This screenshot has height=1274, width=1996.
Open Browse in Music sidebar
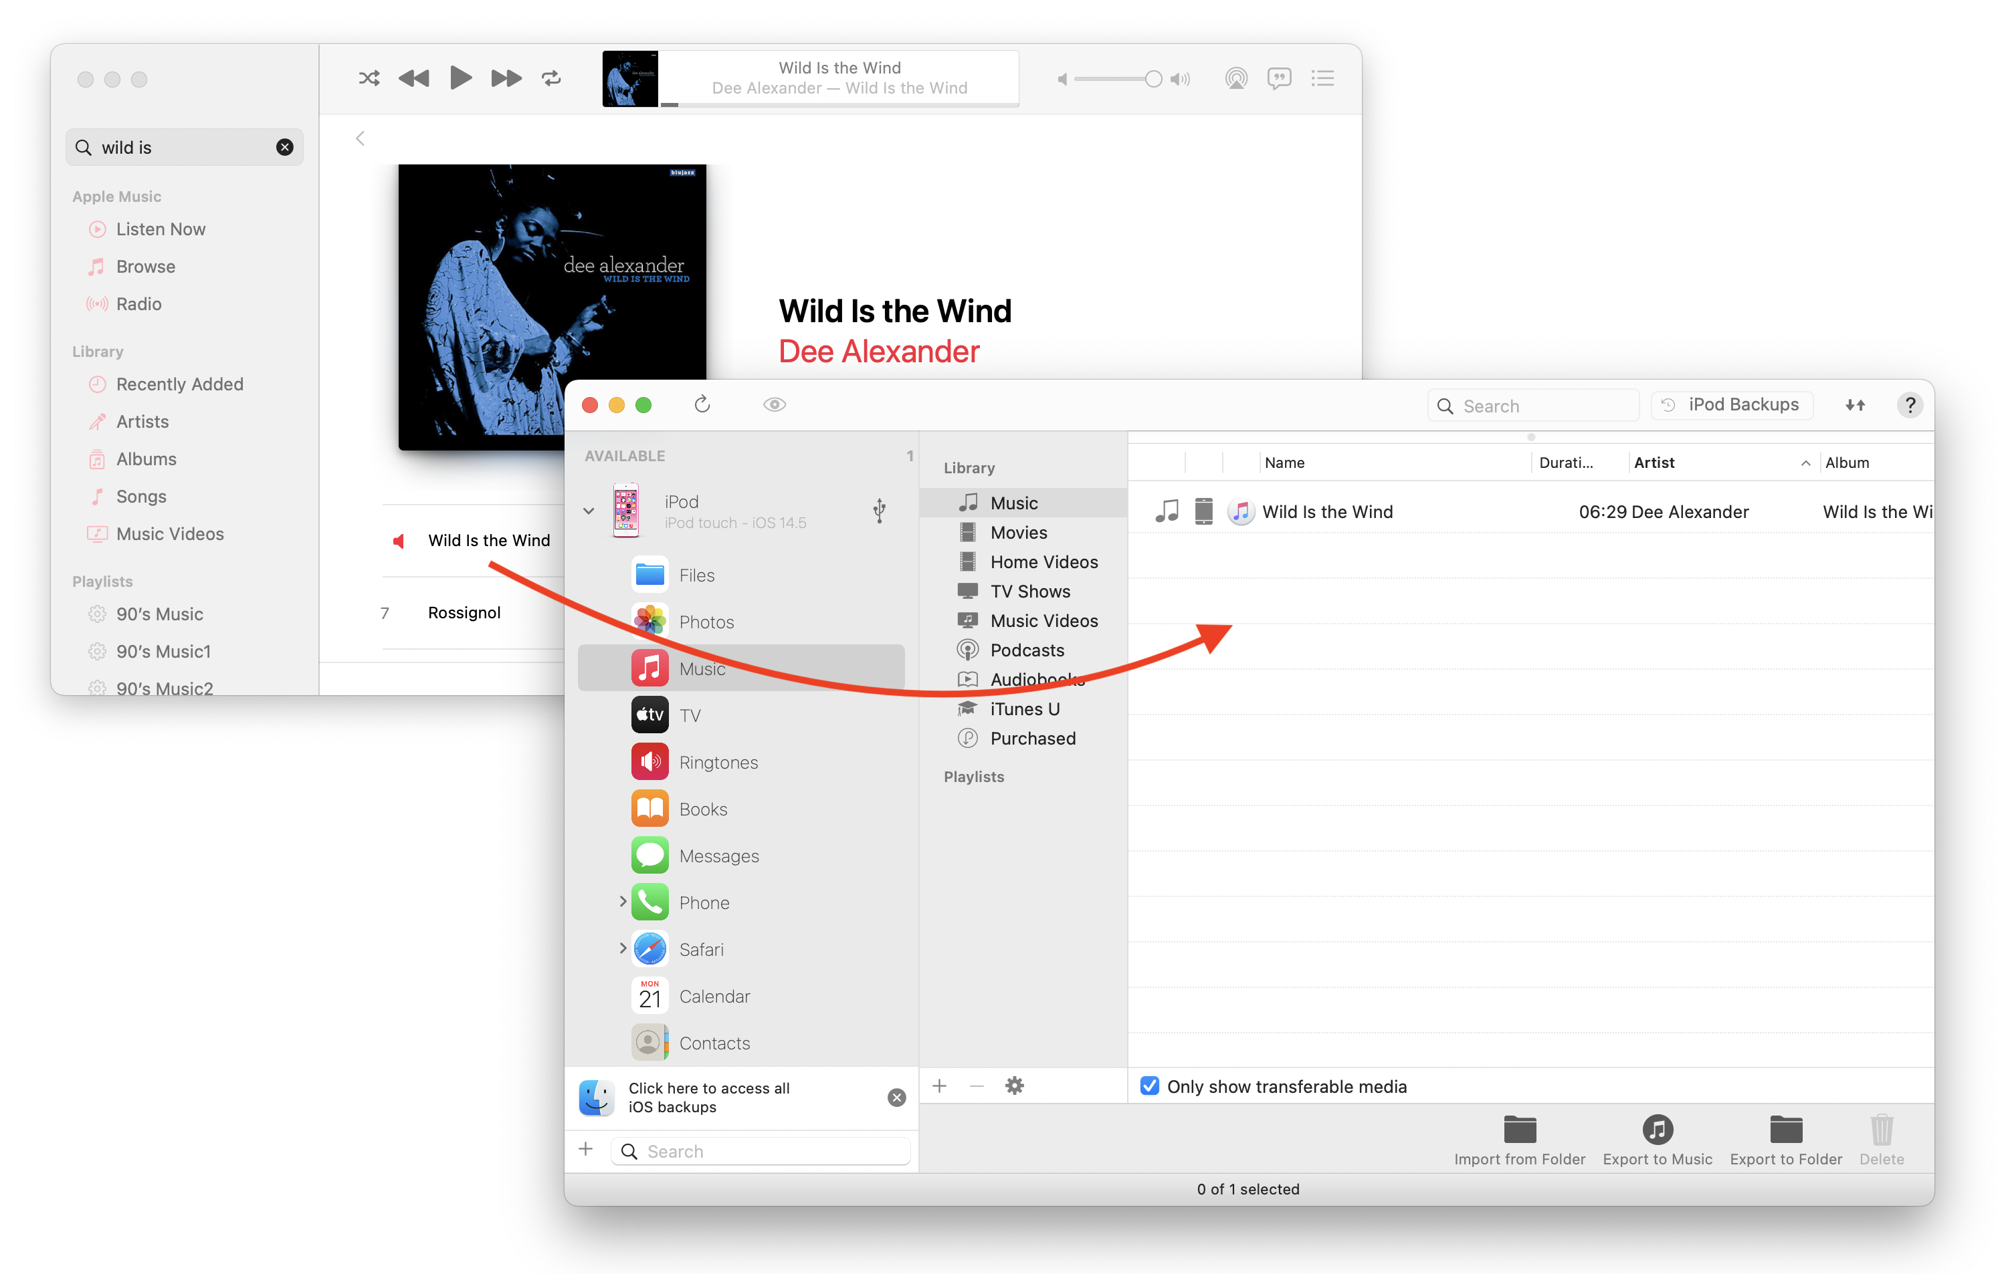[x=145, y=267]
